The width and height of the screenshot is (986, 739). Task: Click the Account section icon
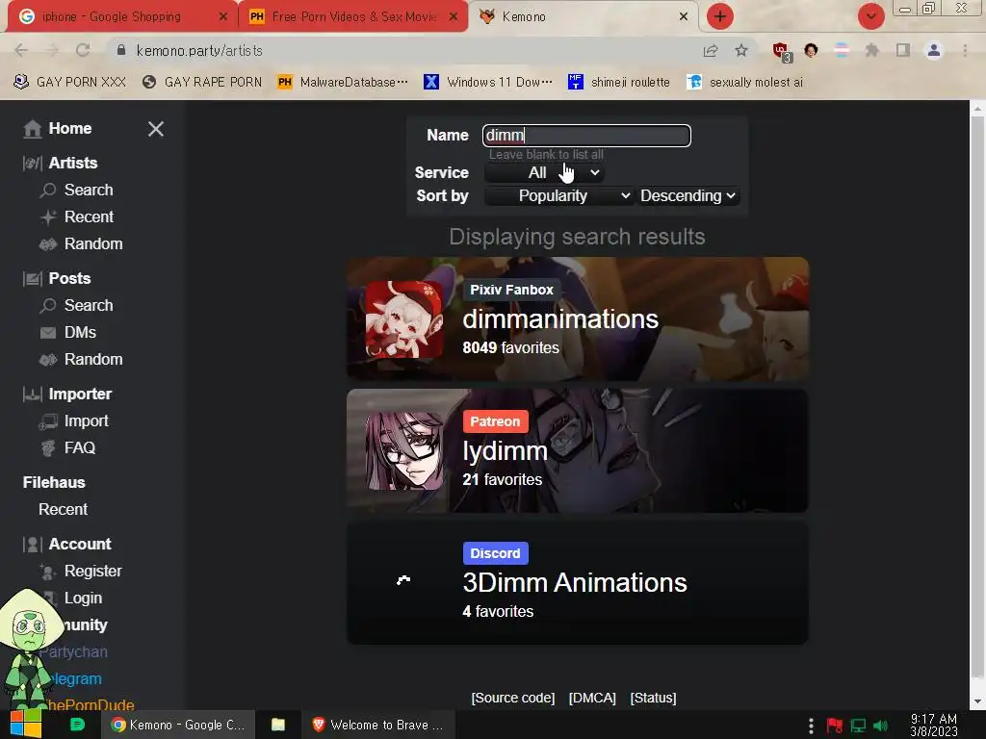pyautogui.click(x=32, y=545)
